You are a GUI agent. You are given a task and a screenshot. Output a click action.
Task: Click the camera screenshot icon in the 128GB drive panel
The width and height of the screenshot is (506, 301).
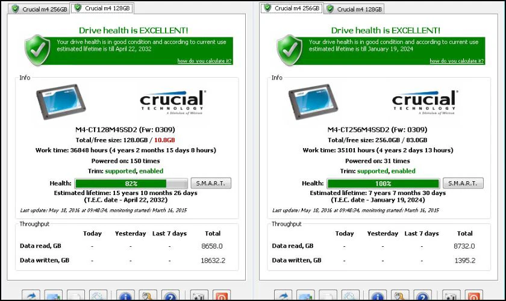point(199,295)
